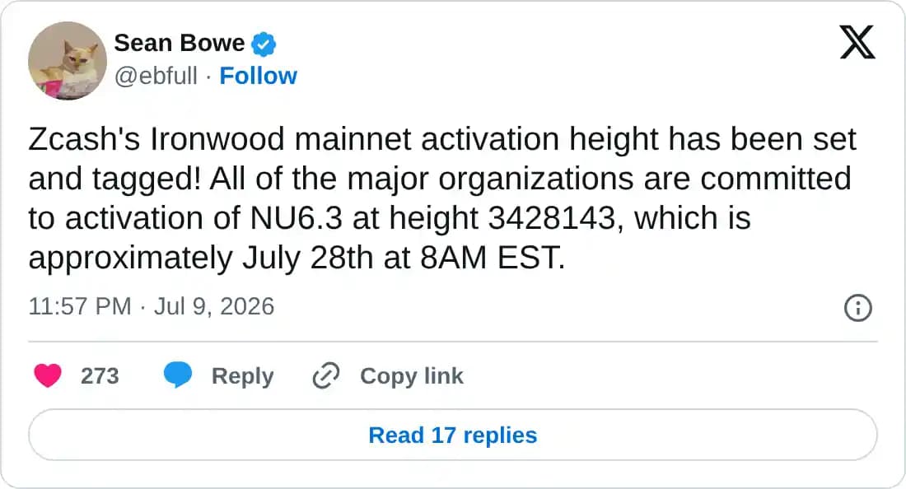
Task: Select the Reply label
Action: pyautogui.click(x=243, y=376)
